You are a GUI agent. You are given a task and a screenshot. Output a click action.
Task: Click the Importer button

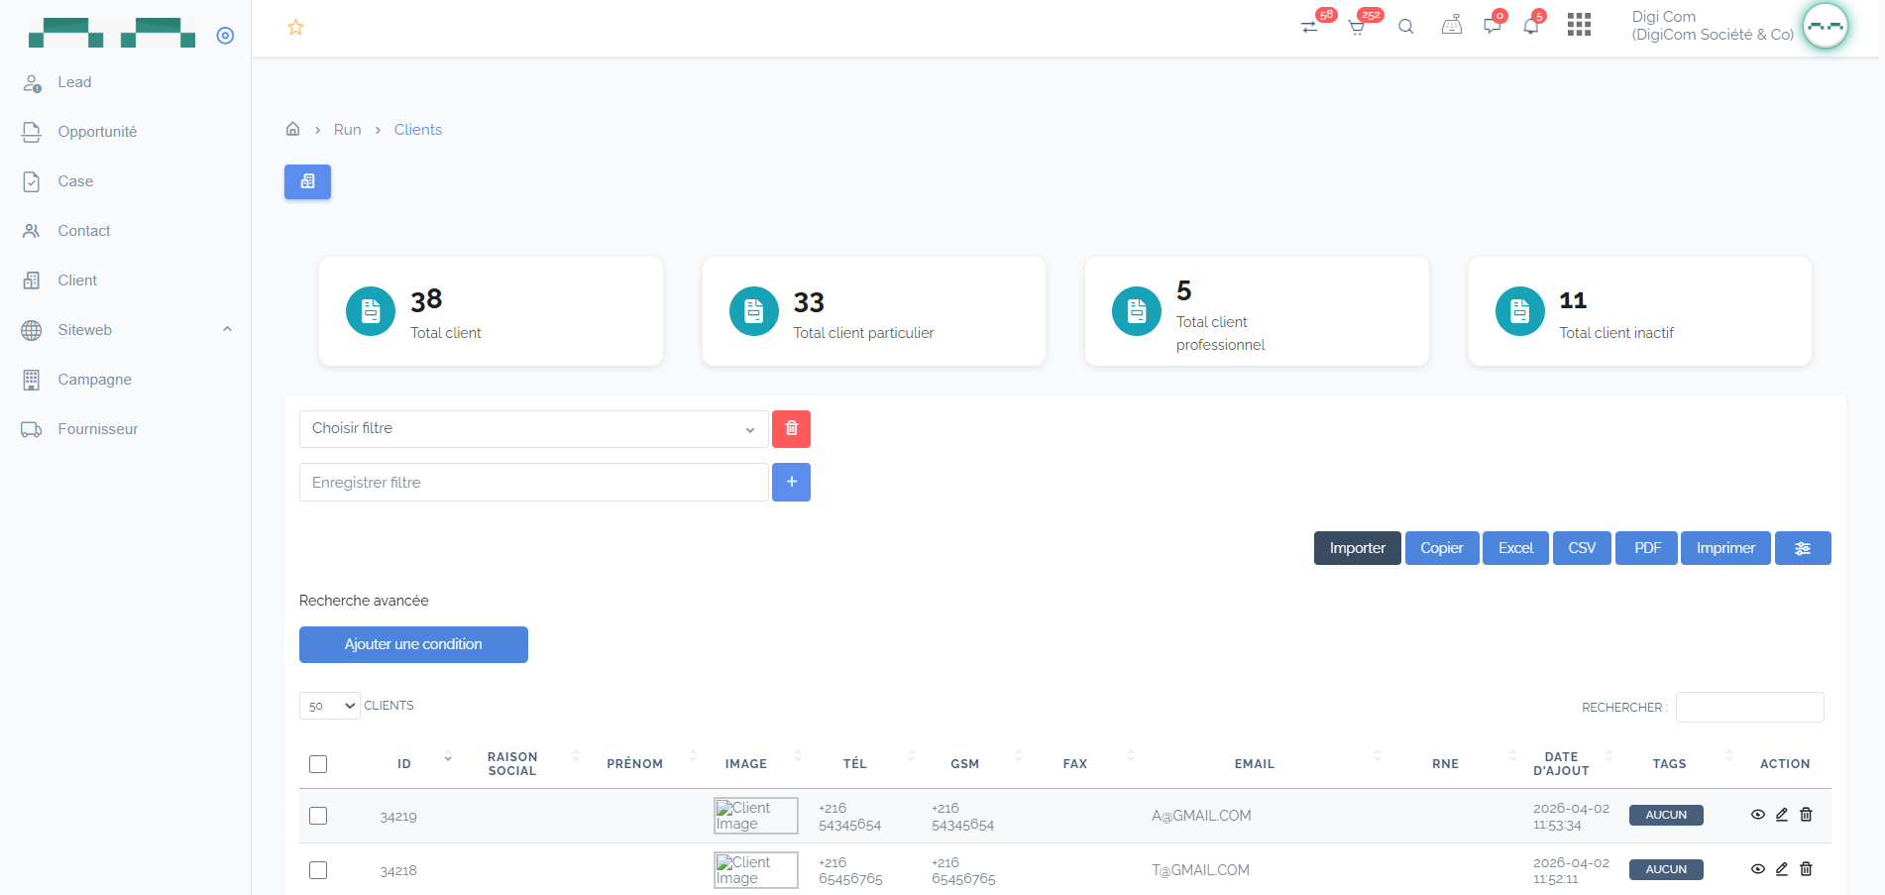point(1357,548)
